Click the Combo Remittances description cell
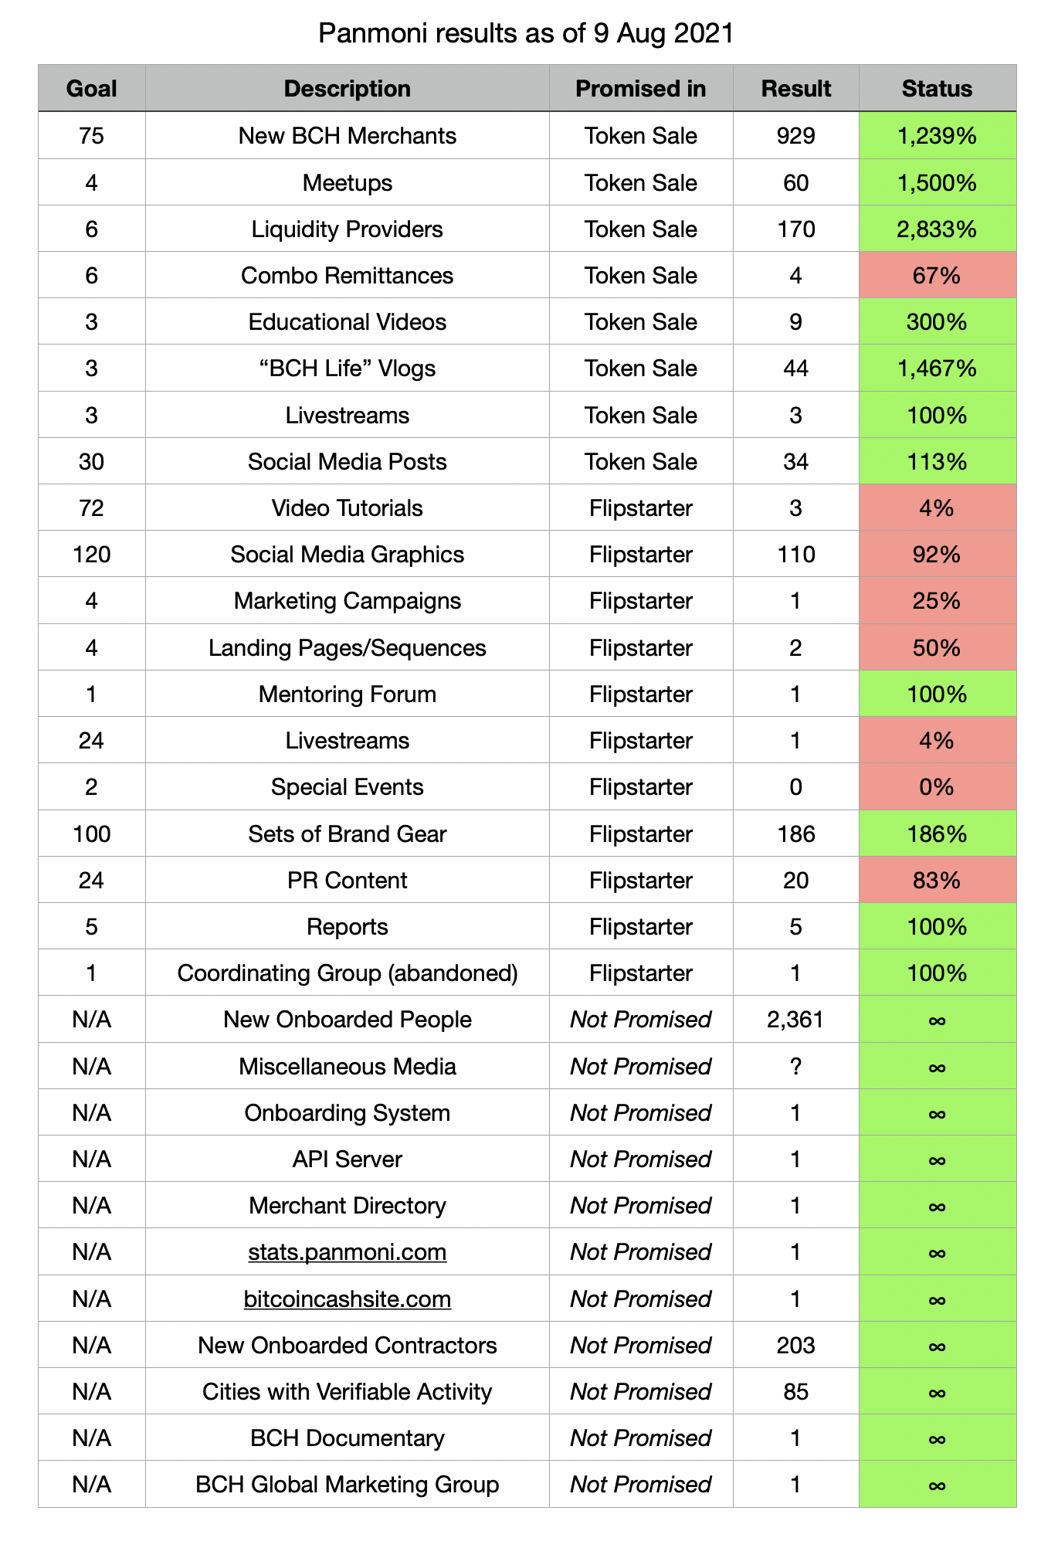 pyautogui.click(x=347, y=275)
